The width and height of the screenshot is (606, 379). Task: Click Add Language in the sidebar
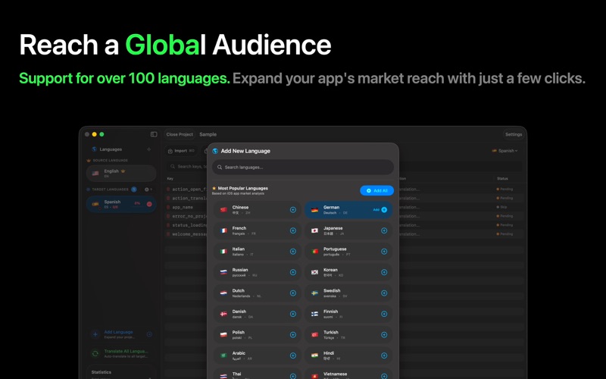coord(121,334)
